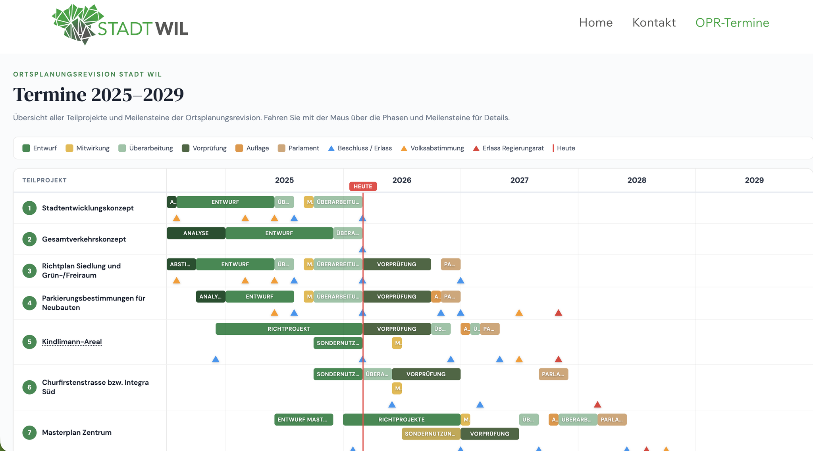Click the red Heute marker label
The width and height of the screenshot is (813, 451).
tap(363, 186)
